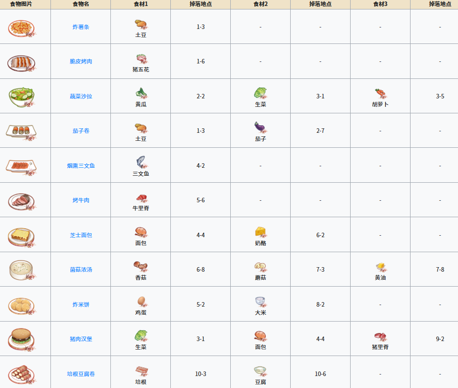Select the tofu (豆腐) ingredient icon
458x388 pixels.
[260, 371]
